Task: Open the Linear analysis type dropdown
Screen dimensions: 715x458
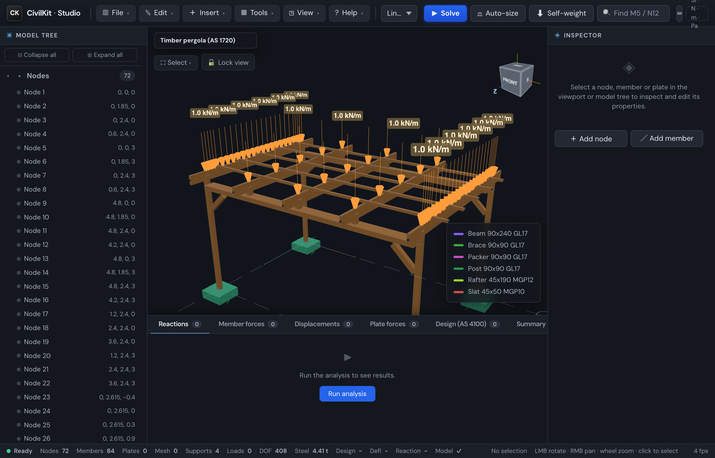Action: click(x=399, y=13)
